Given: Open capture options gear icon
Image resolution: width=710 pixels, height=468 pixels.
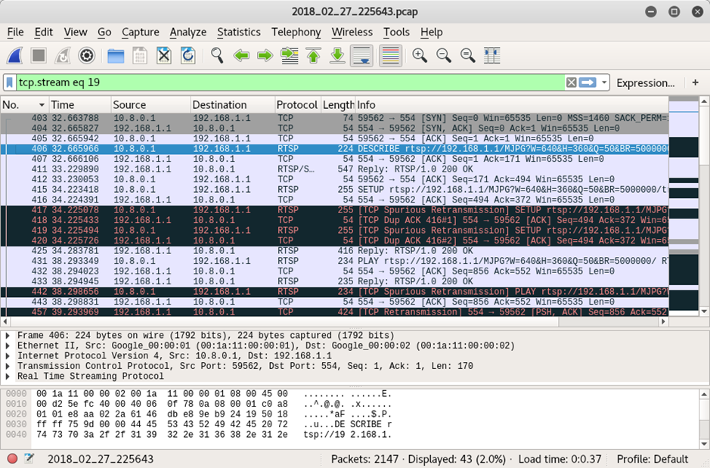Looking at the screenshot, I should click(x=87, y=55).
